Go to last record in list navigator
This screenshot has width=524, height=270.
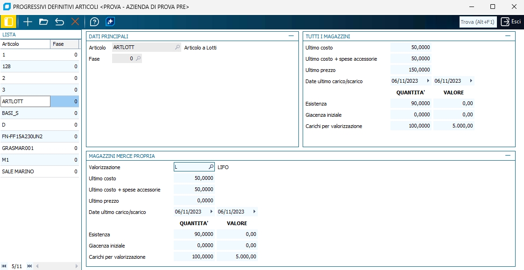click(x=29, y=266)
